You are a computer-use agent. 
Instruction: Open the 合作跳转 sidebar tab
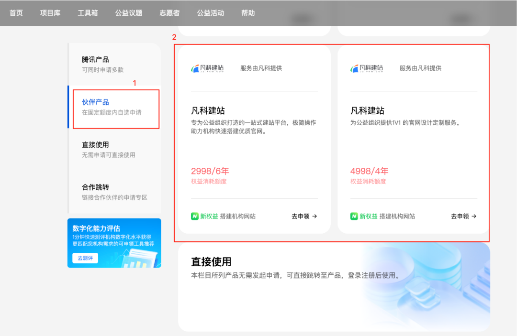coord(115,192)
